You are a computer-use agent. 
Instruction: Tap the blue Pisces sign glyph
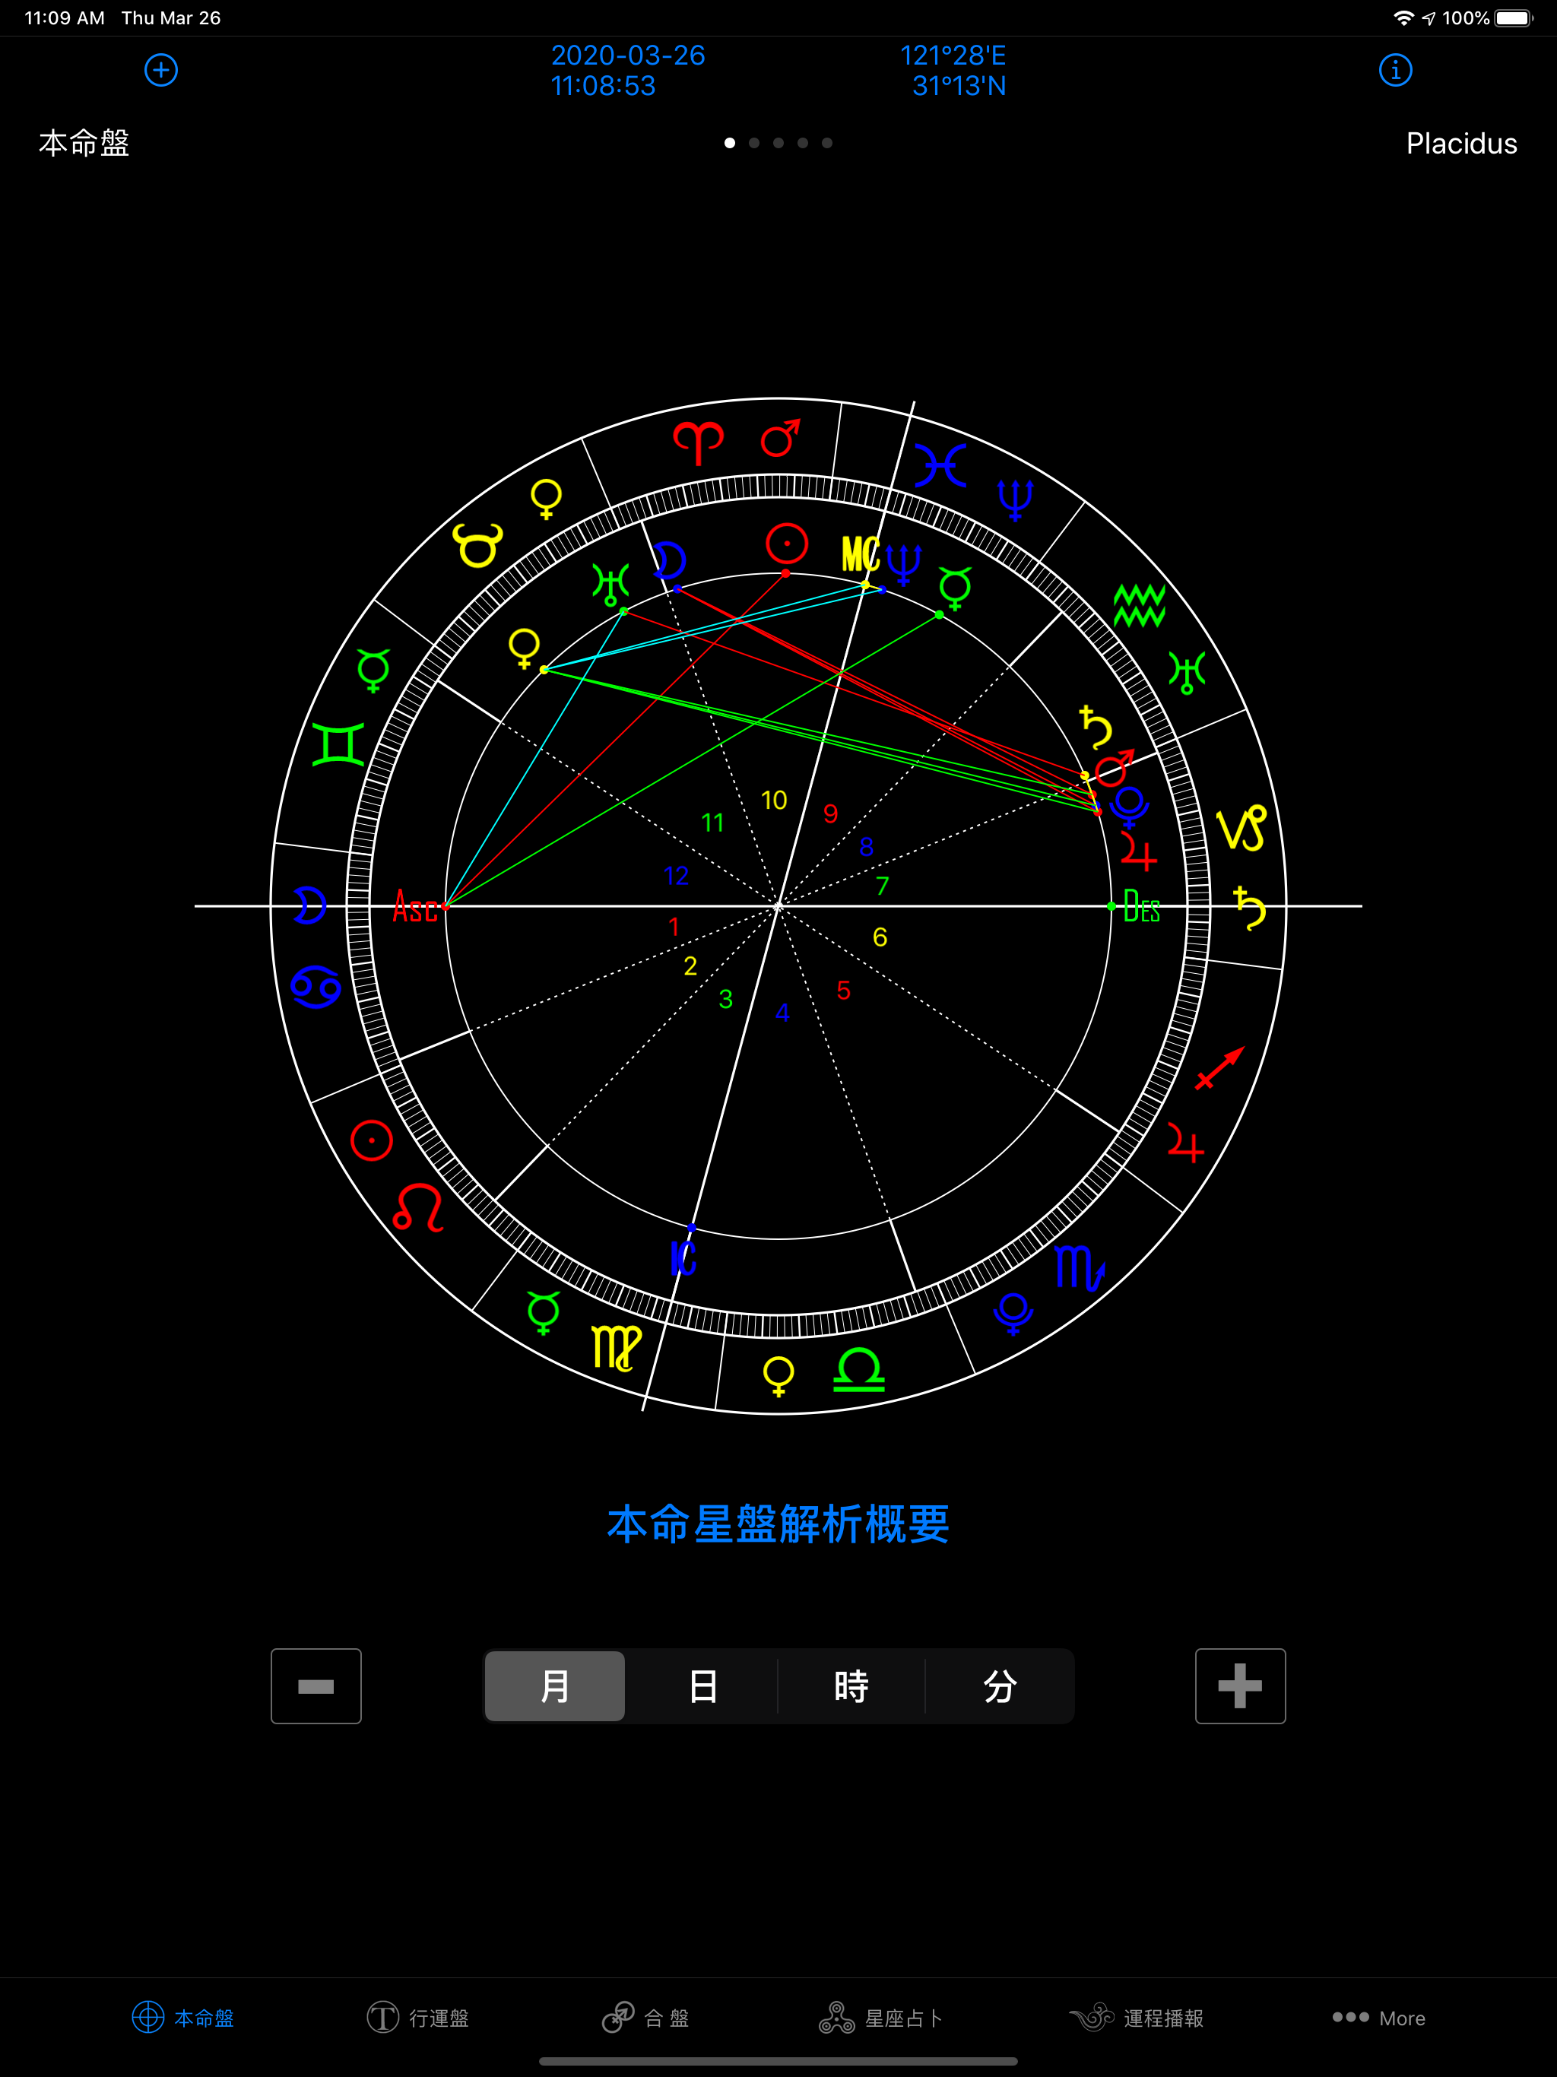pyautogui.click(x=941, y=465)
